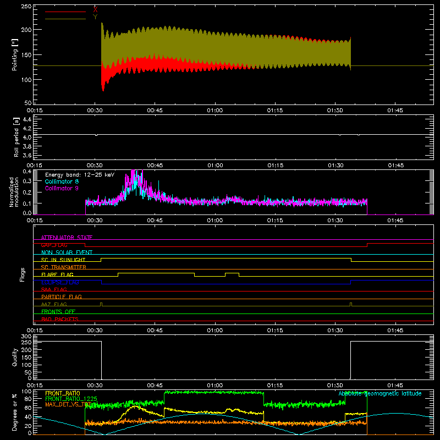Click the 00:45 tick under Quality plot
The image size is (440, 440).
click(x=155, y=386)
